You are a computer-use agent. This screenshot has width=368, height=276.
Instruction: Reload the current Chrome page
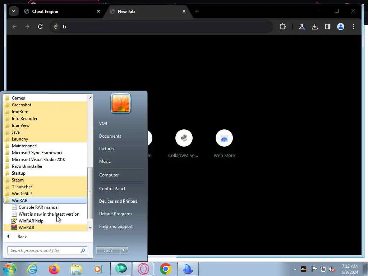point(40,27)
